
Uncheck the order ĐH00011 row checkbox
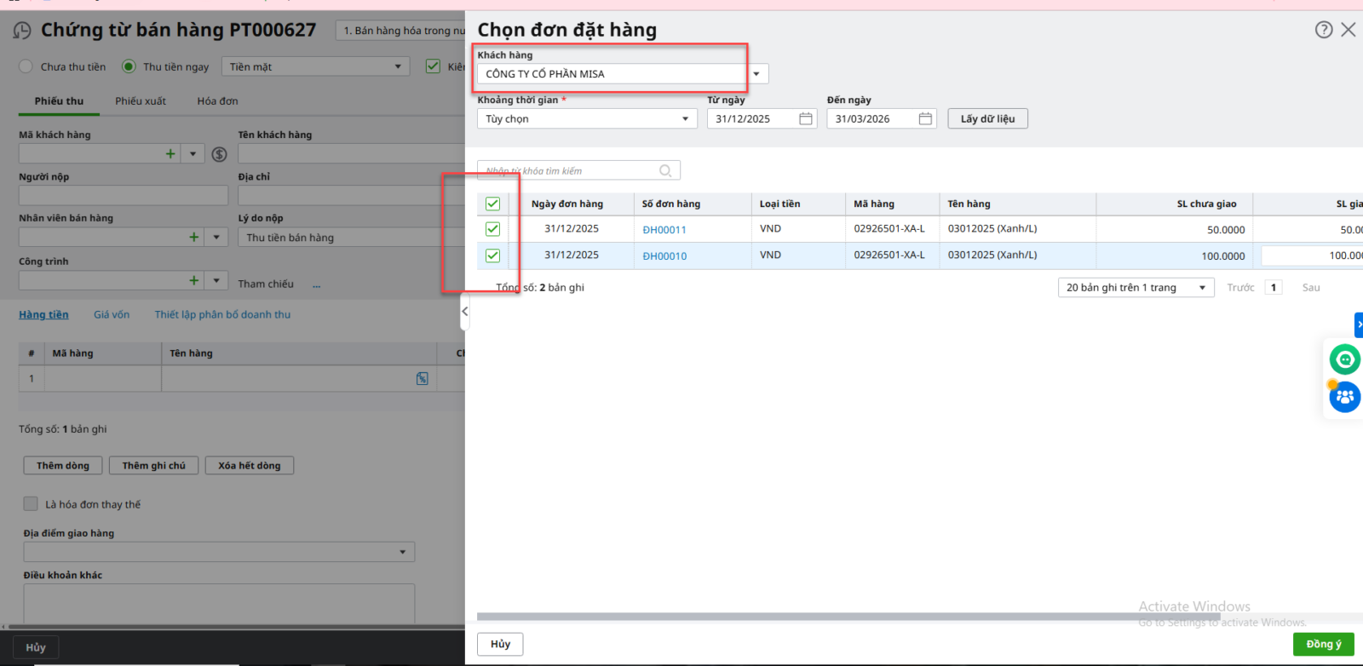point(492,229)
